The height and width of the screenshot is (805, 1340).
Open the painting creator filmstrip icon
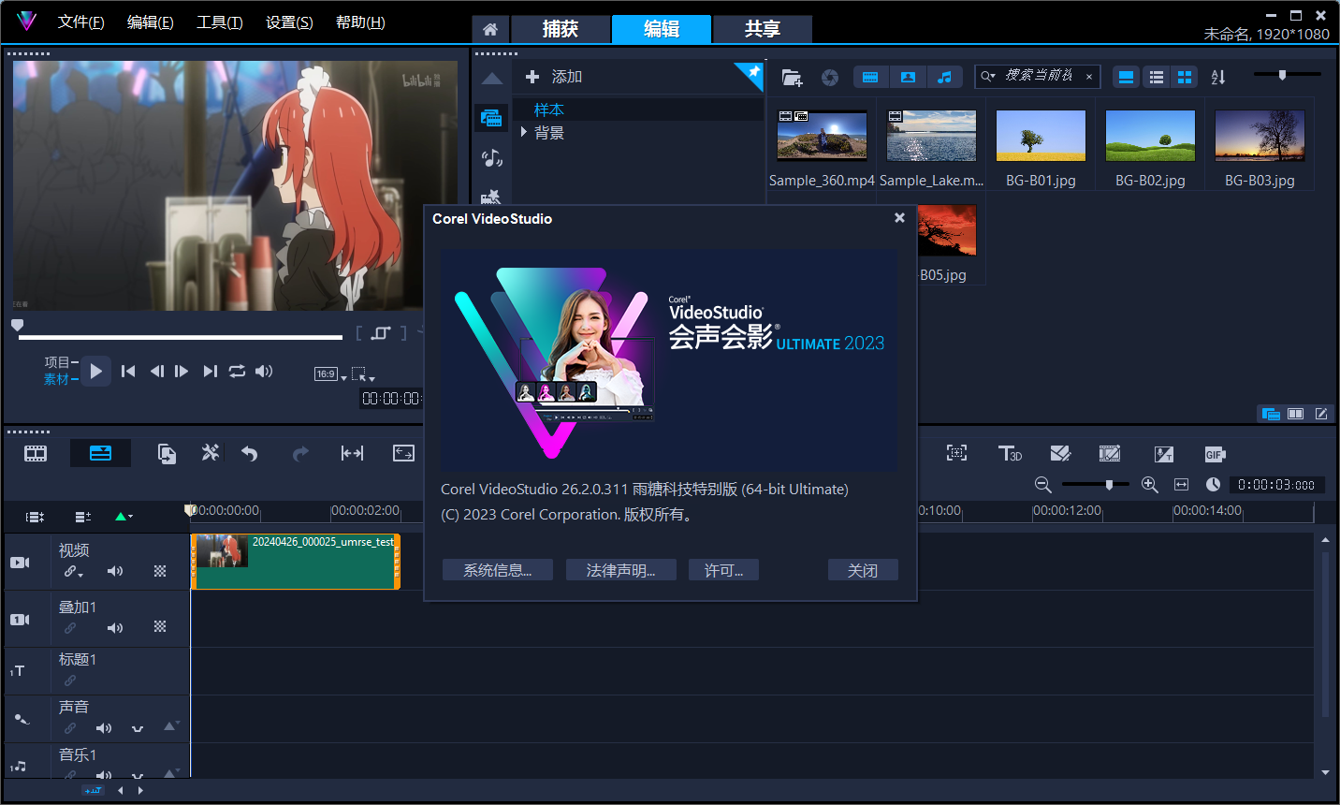coord(1110,454)
